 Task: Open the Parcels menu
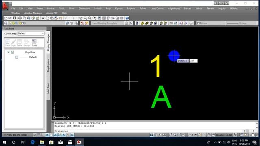click(x=188, y=9)
